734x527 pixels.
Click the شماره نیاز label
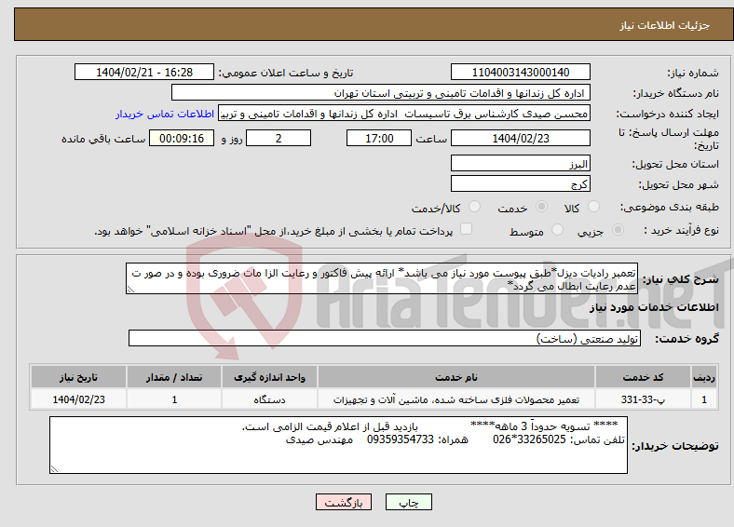click(x=693, y=73)
